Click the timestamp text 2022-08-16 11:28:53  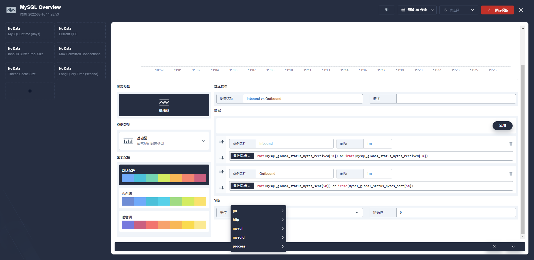point(43,14)
